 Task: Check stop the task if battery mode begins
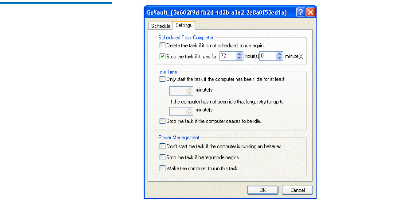tap(162, 157)
